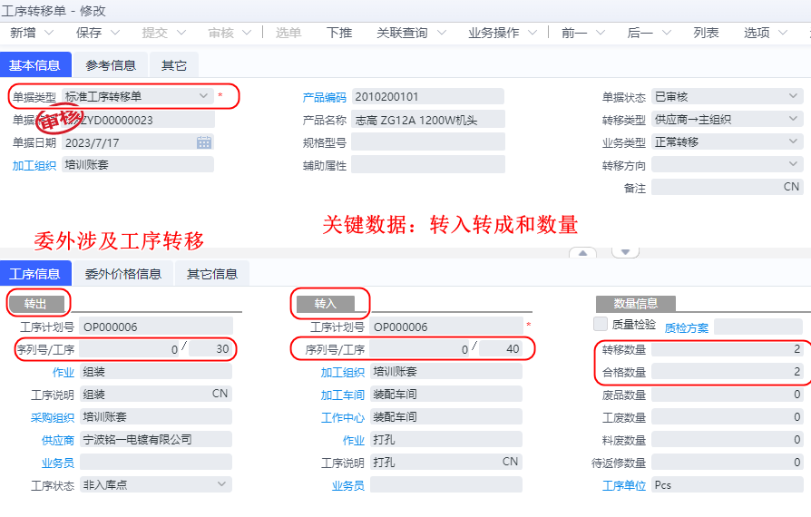Image resolution: width=811 pixels, height=517 pixels.
Task: Click into the 转移数量 field
Action: (x=728, y=349)
